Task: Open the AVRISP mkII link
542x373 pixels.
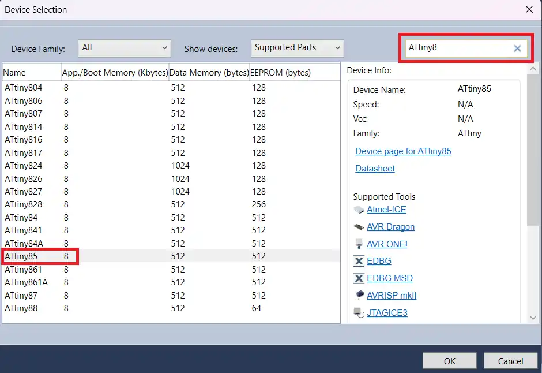Action: pos(392,296)
